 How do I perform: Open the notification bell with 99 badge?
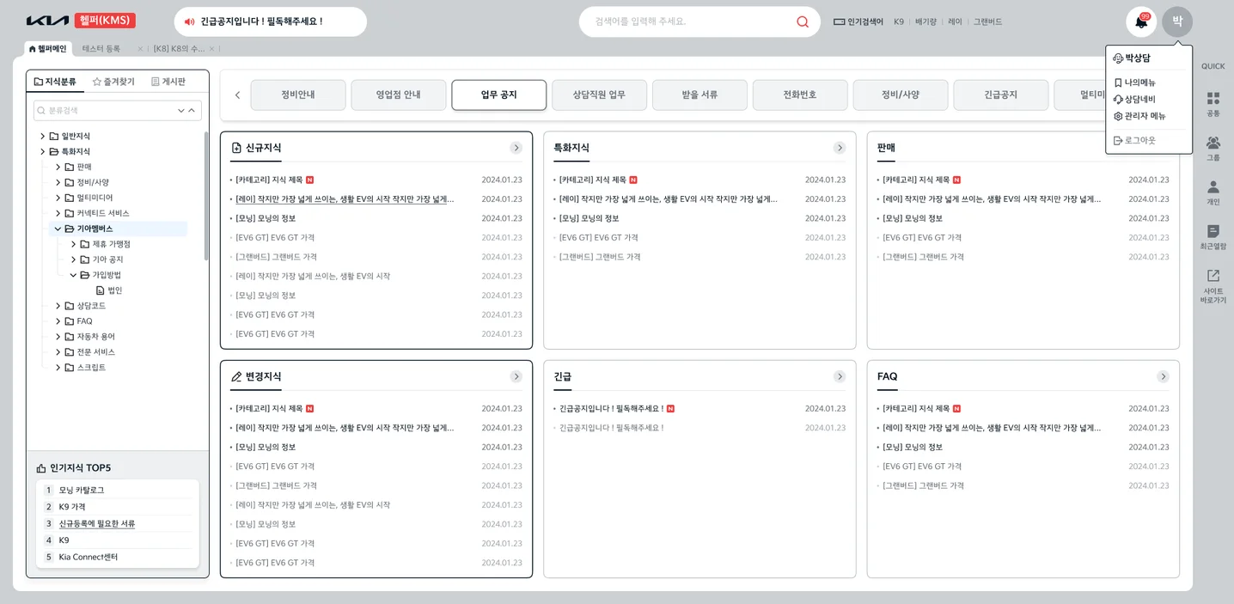(1141, 21)
